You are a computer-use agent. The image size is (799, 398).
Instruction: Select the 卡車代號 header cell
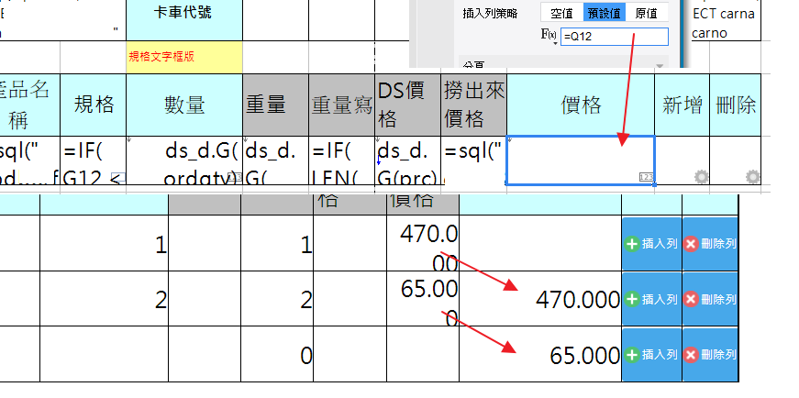click(x=184, y=19)
